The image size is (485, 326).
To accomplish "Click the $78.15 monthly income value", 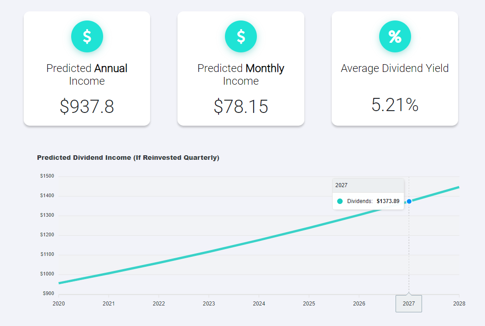I will coord(241,107).
